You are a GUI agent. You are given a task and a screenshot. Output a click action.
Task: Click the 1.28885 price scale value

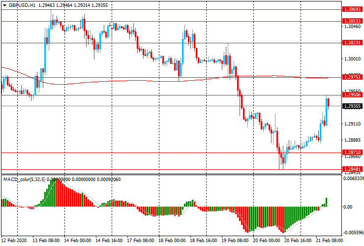pos(352,140)
